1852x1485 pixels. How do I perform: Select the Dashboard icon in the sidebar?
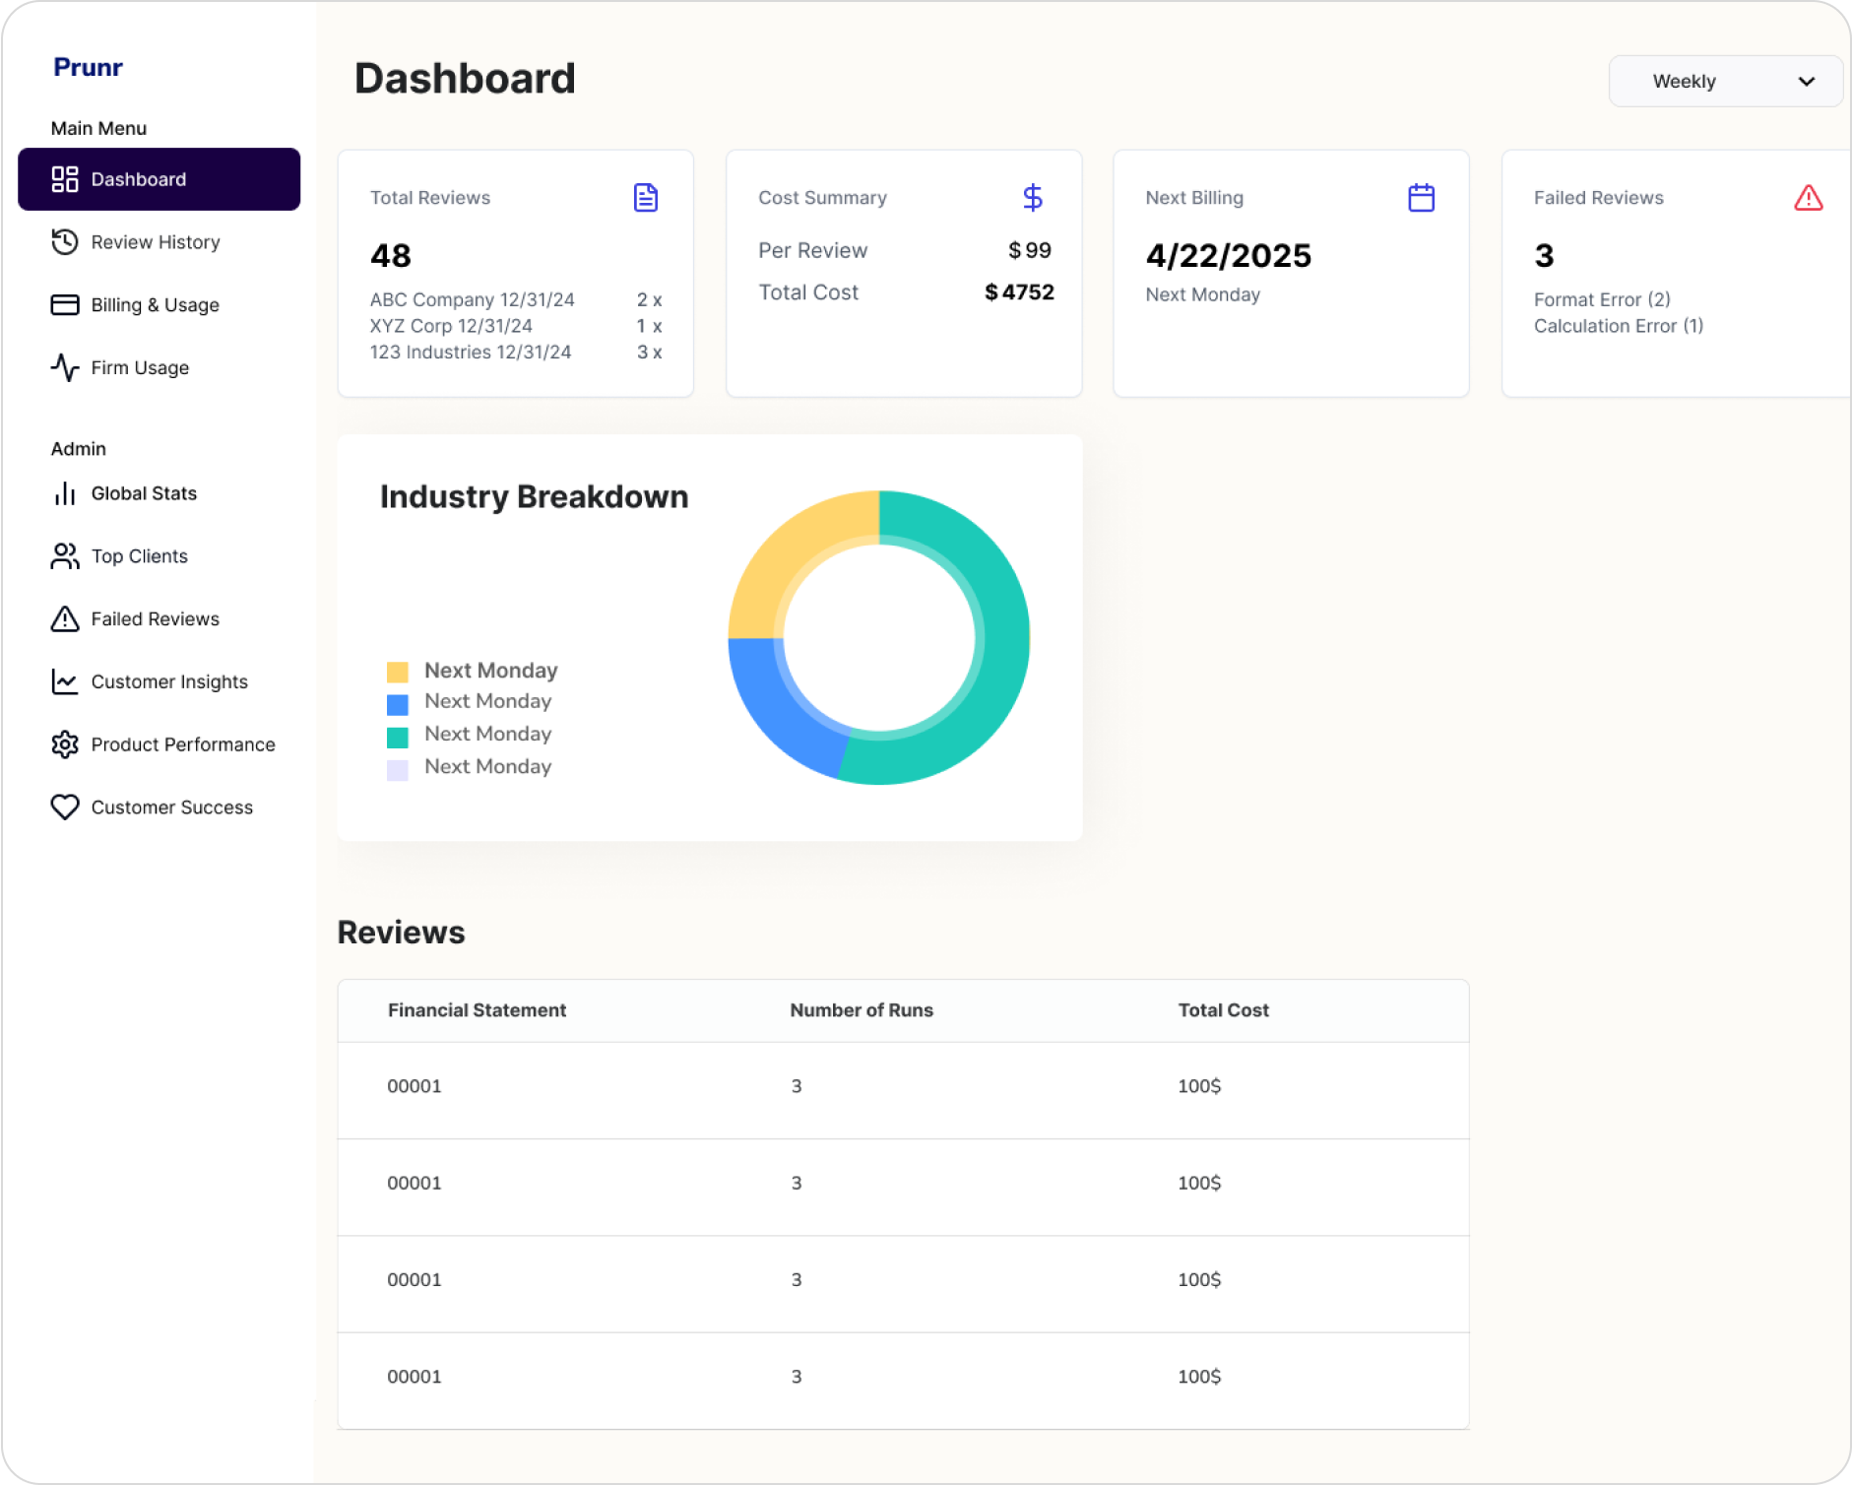(63, 179)
